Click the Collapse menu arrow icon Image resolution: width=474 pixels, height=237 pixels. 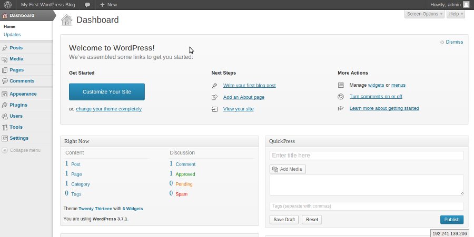coord(5,150)
